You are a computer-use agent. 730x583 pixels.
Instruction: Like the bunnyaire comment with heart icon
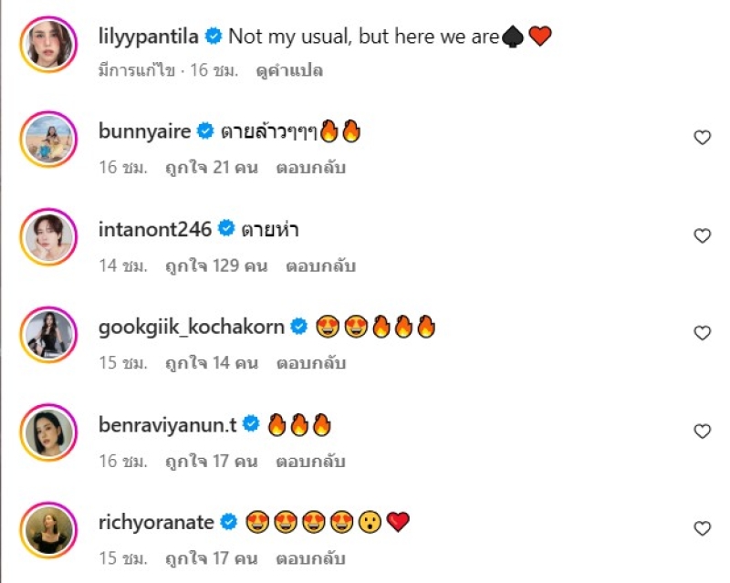pos(702,138)
